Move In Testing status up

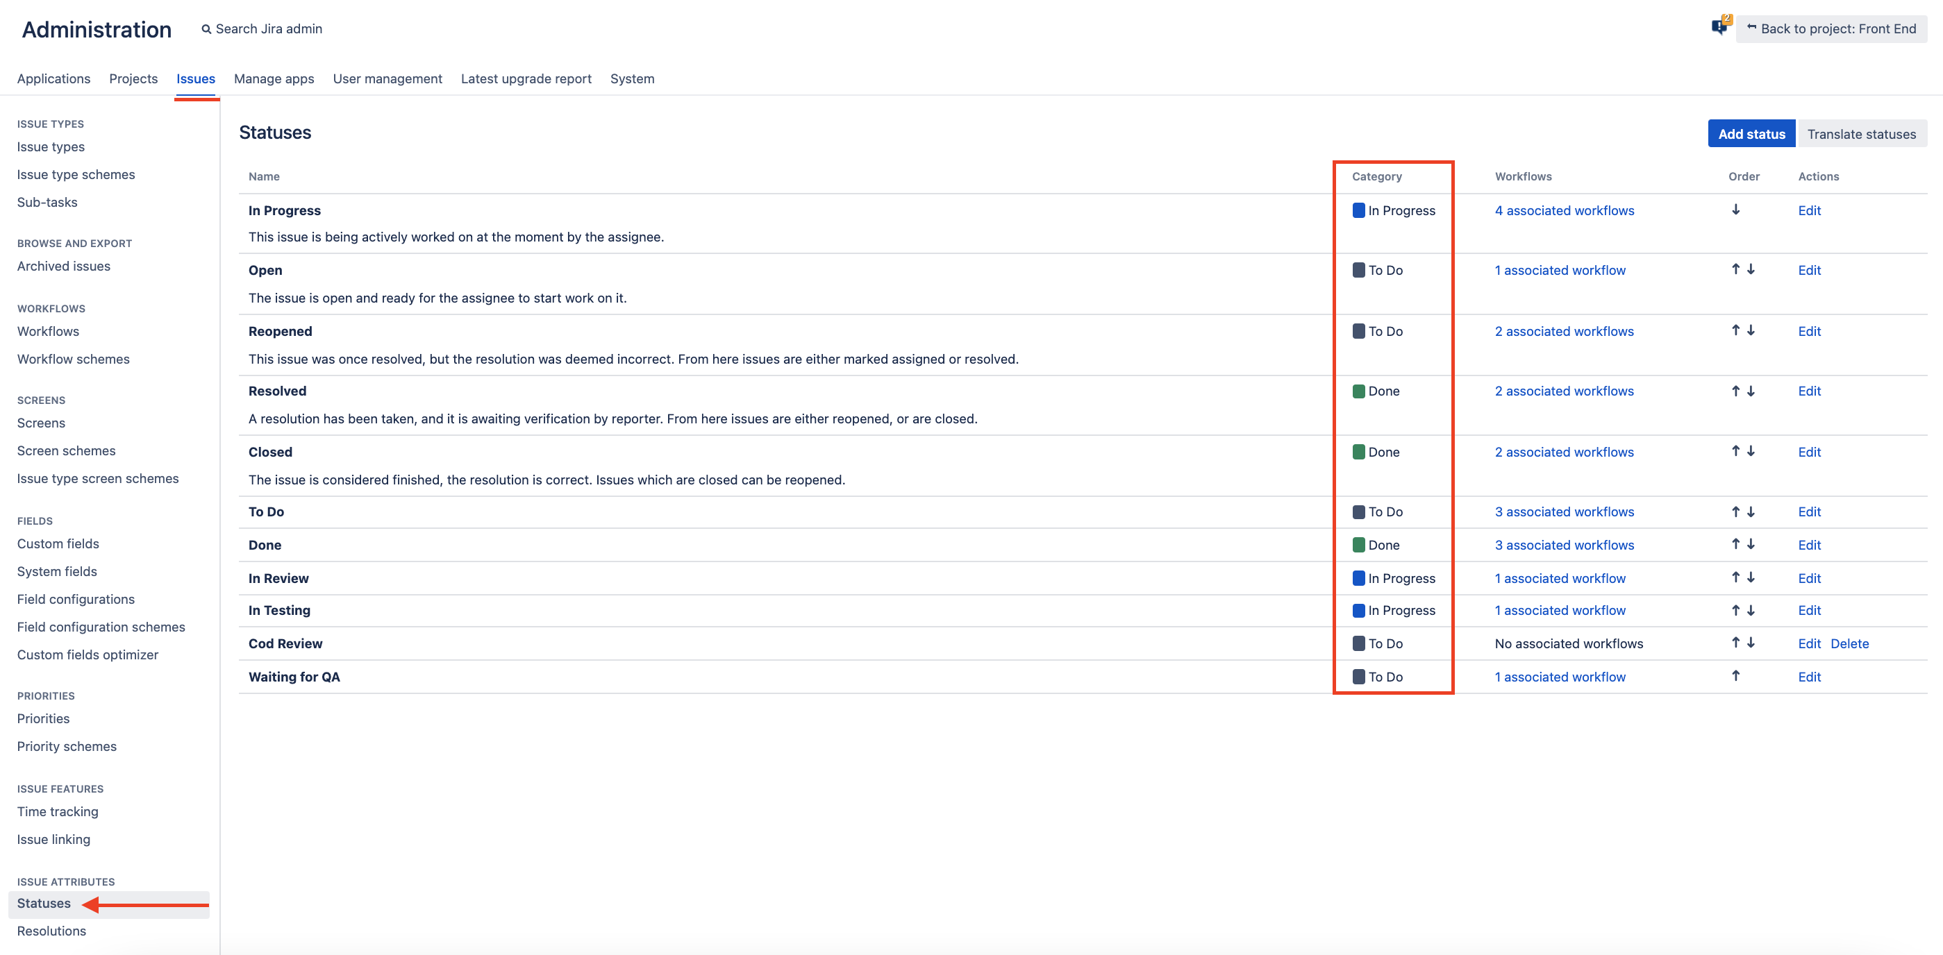pyautogui.click(x=1735, y=610)
